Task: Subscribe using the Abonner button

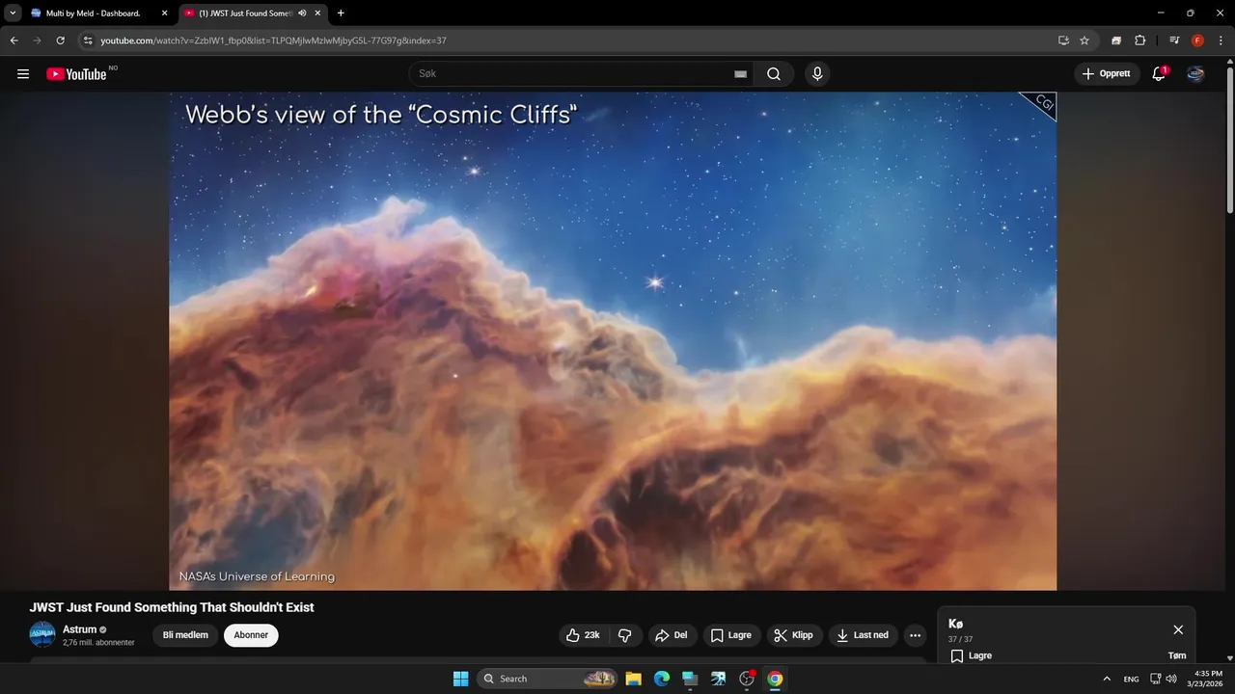Action: click(251, 635)
